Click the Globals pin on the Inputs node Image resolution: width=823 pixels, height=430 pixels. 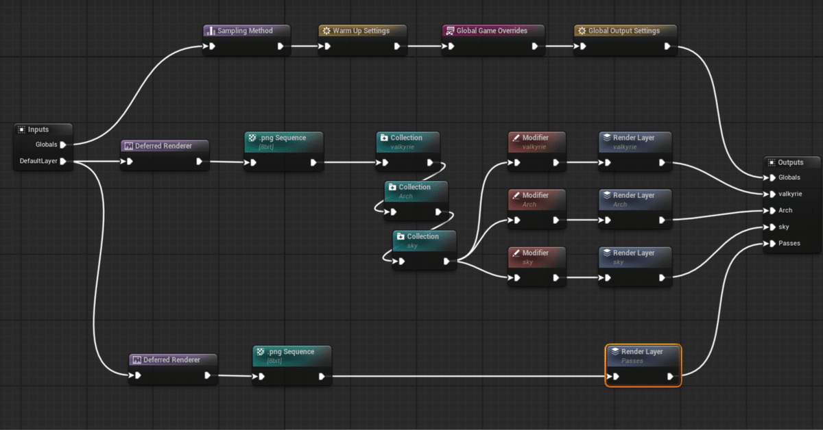[x=63, y=145]
